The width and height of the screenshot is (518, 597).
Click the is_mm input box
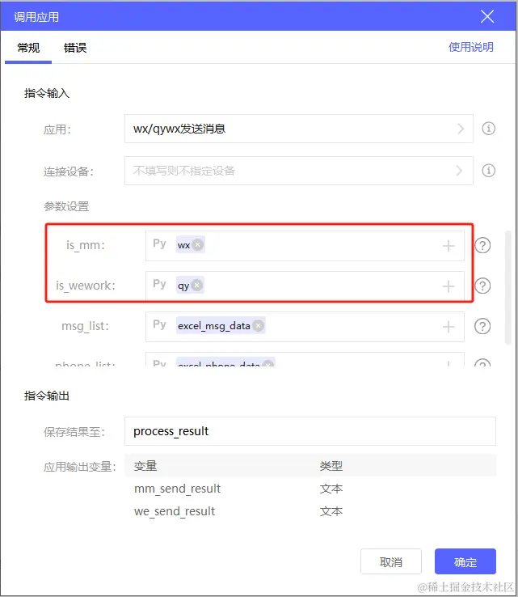point(305,246)
